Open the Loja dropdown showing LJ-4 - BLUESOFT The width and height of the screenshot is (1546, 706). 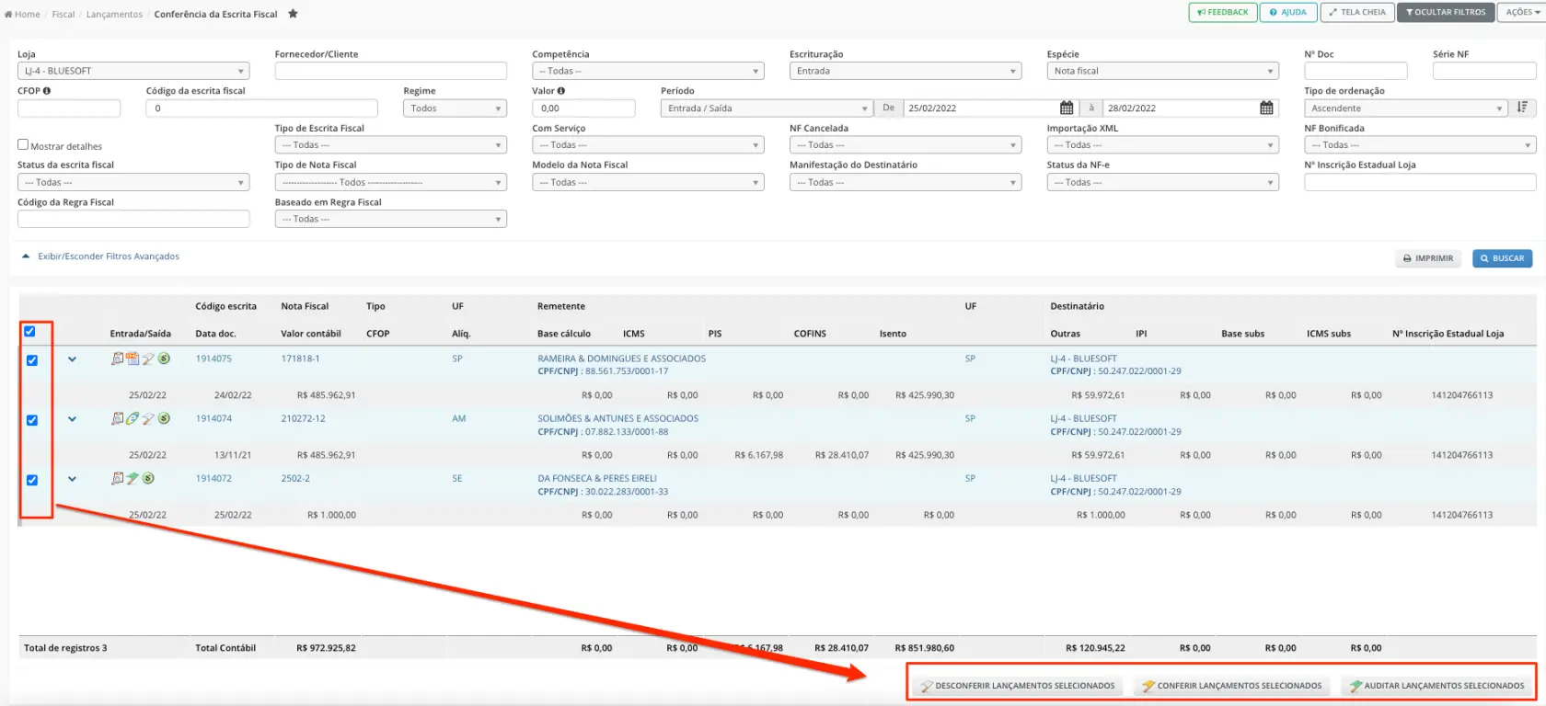coord(133,71)
